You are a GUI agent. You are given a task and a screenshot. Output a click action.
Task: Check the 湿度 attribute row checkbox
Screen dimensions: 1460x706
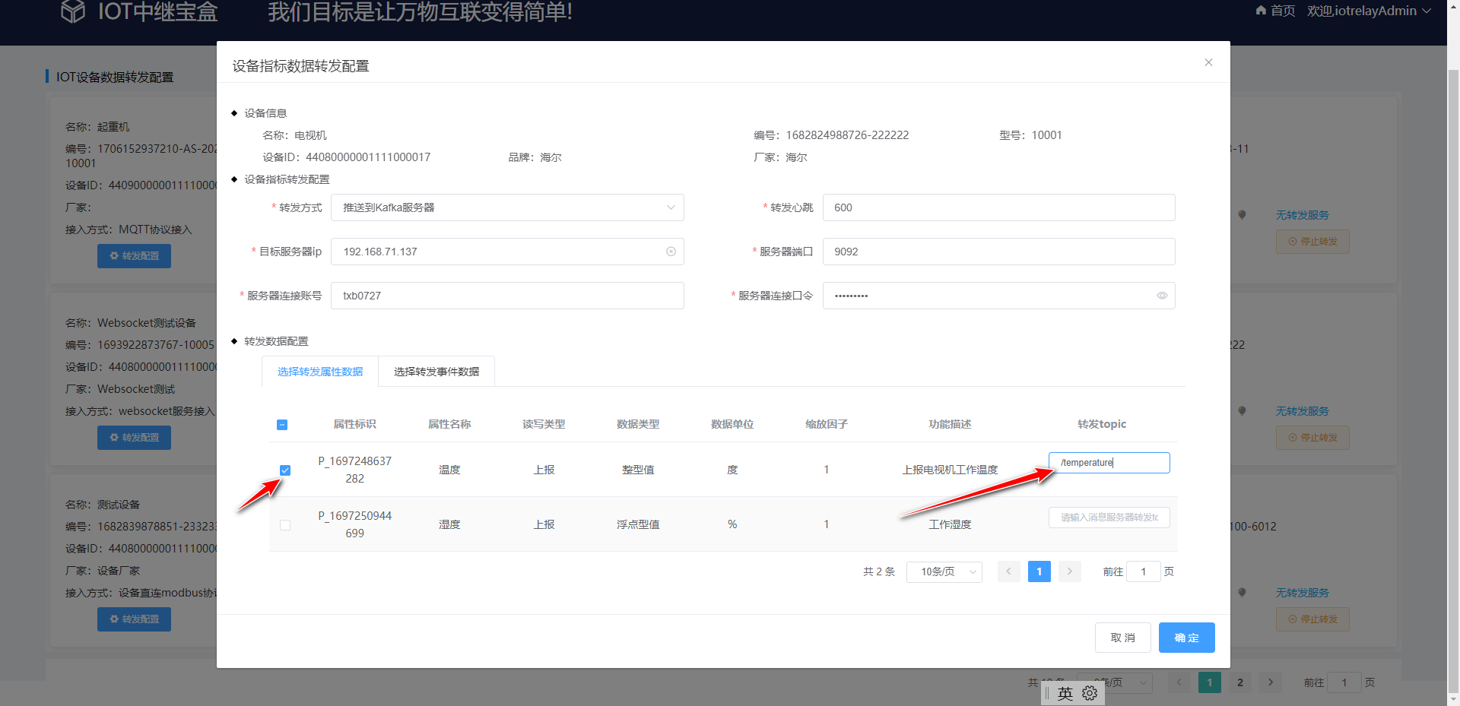(x=285, y=524)
